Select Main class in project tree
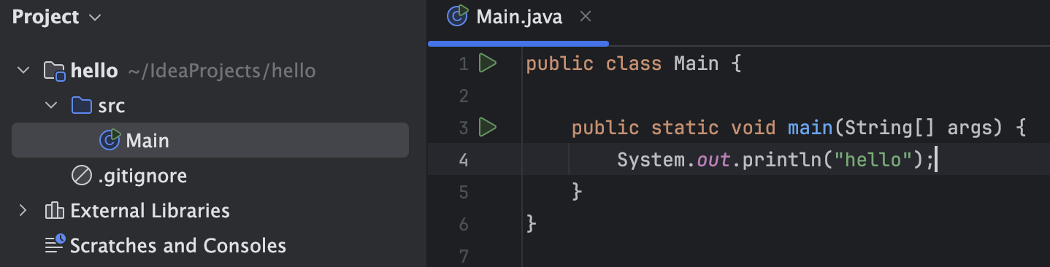The image size is (1050, 267). (x=210, y=140)
